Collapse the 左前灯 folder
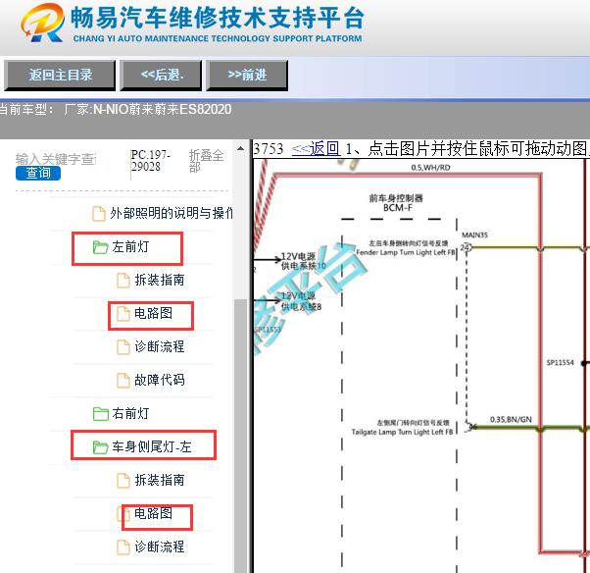Viewport: 590px width, 573px height. (x=130, y=246)
